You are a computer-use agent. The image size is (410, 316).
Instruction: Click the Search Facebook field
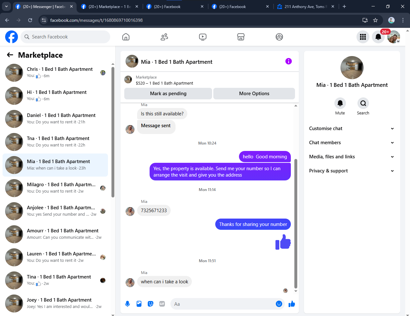(65, 37)
